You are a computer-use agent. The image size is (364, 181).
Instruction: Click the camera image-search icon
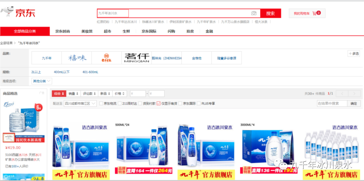[254, 13]
